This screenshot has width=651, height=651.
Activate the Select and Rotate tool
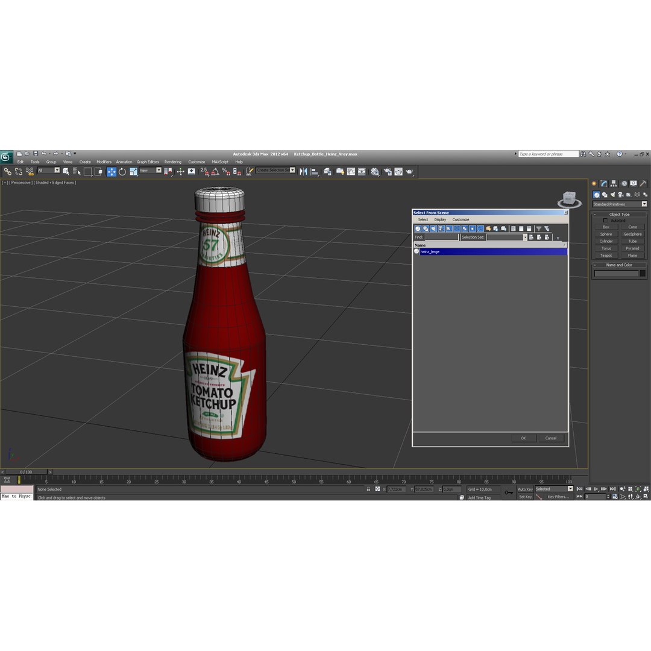point(122,171)
